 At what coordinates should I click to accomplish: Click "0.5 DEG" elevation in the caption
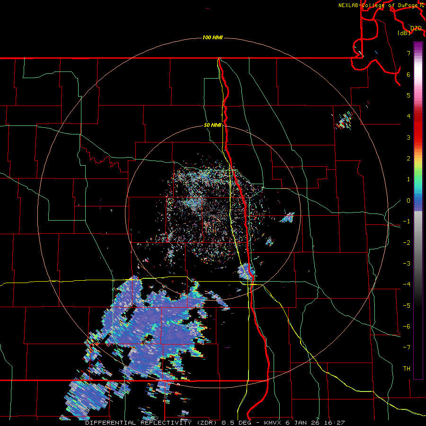click(x=236, y=423)
